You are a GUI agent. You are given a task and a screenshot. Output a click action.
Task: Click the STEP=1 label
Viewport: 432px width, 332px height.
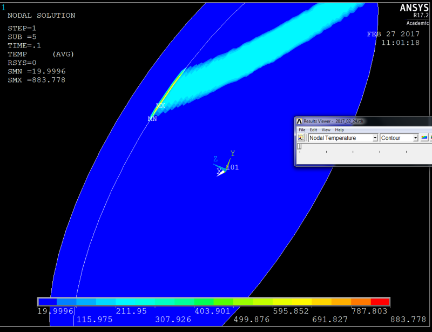pos(22,28)
